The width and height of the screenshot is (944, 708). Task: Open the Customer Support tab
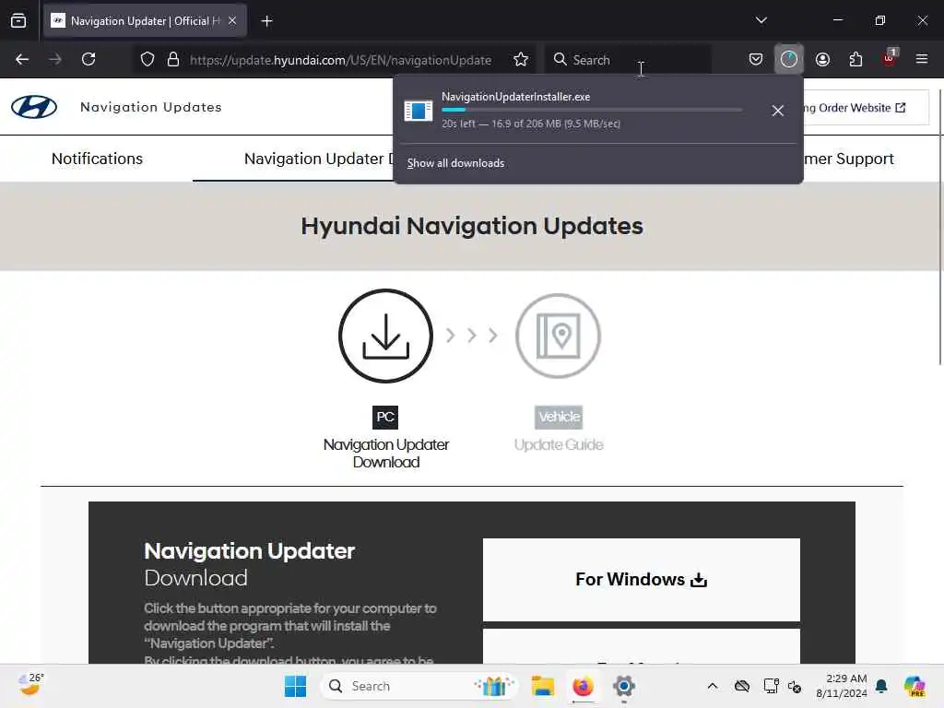tap(849, 159)
